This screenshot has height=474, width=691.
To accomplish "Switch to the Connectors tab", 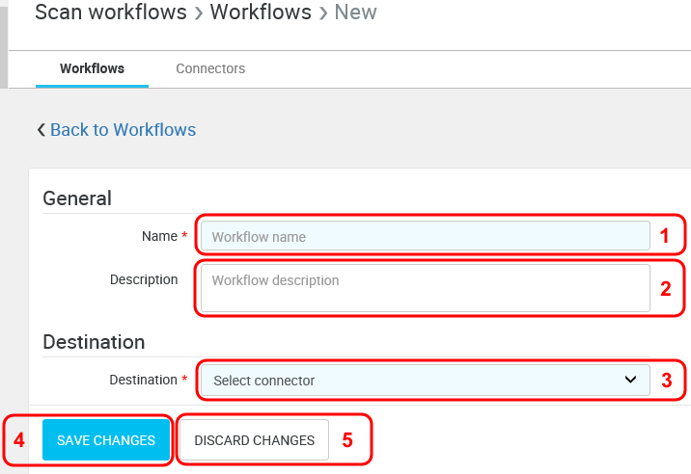I will (x=210, y=68).
